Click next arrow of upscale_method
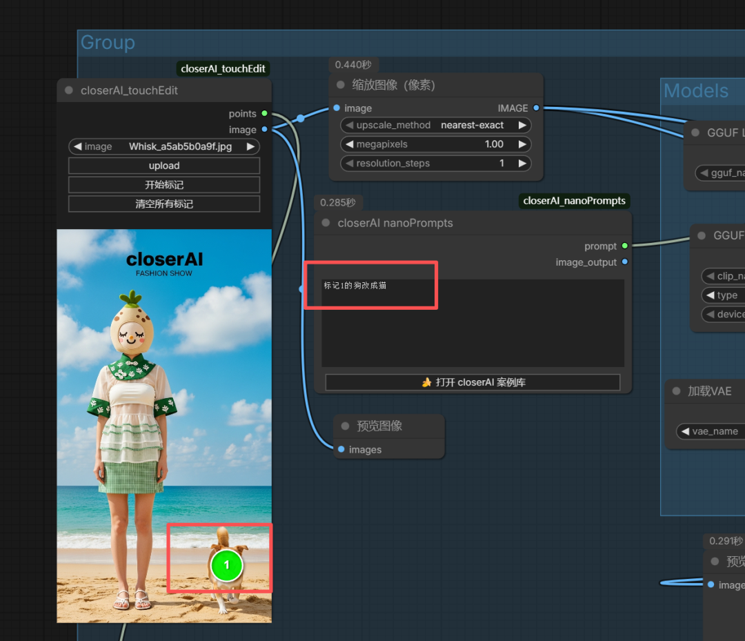Viewport: 745px width, 641px height. (x=522, y=125)
